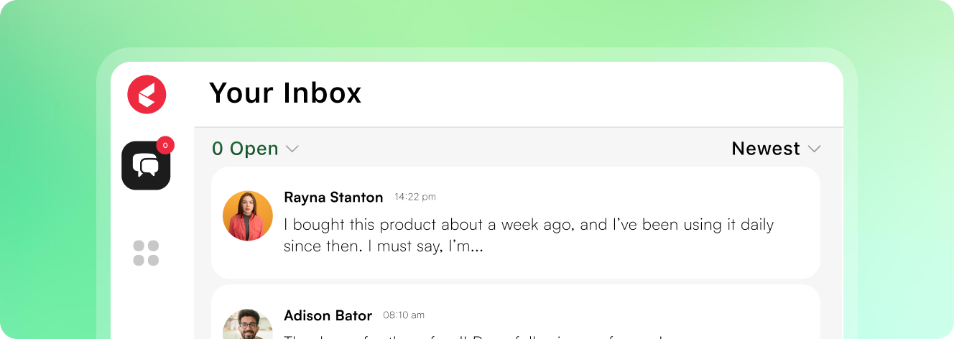Select Adison Bator's avatar photo
Screen dimensions: 954x339
click(248, 324)
